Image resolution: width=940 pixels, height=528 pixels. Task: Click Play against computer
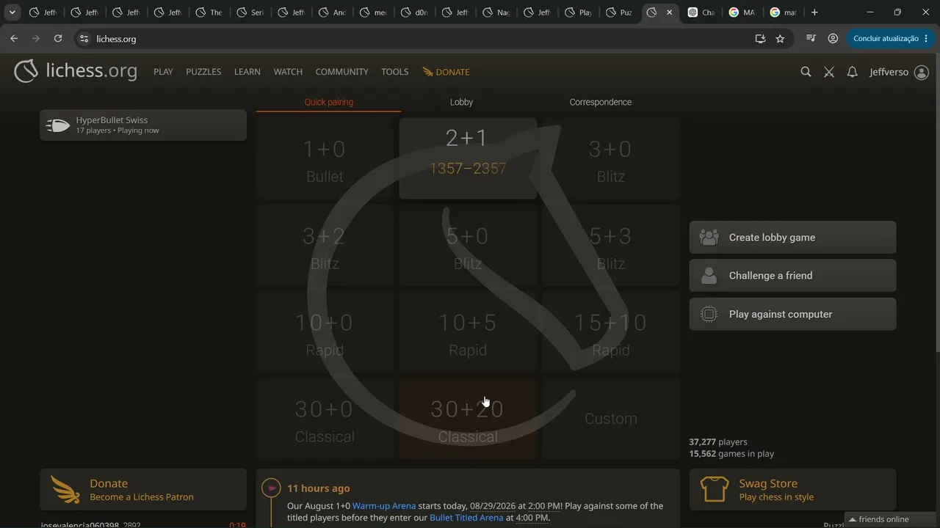(x=792, y=314)
